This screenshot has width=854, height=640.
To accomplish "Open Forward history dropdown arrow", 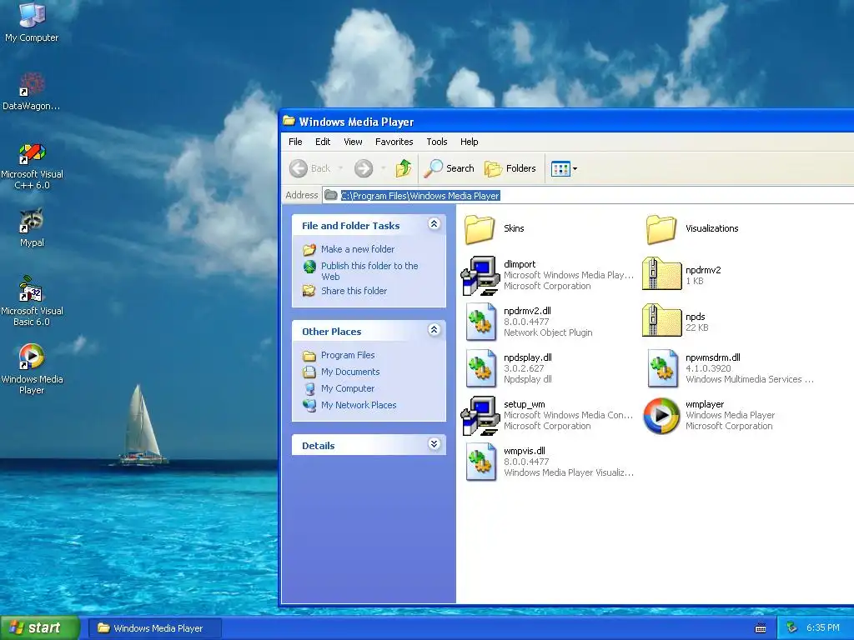I will tap(383, 168).
